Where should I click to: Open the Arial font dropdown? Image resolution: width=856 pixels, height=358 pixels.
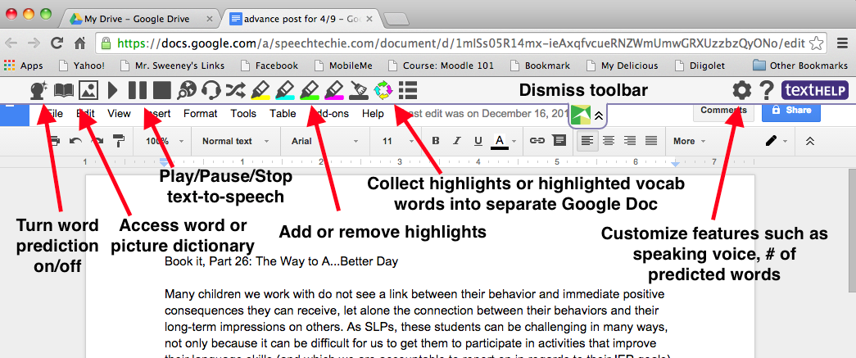pos(325,141)
